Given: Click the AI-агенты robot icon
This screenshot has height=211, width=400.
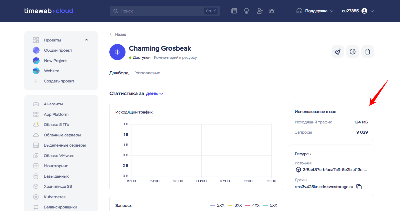Looking at the screenshot, I should [36, 104].
